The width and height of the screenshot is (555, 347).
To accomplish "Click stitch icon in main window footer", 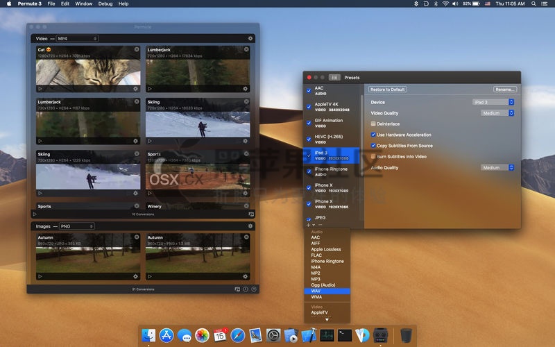I will coord(237,289).
